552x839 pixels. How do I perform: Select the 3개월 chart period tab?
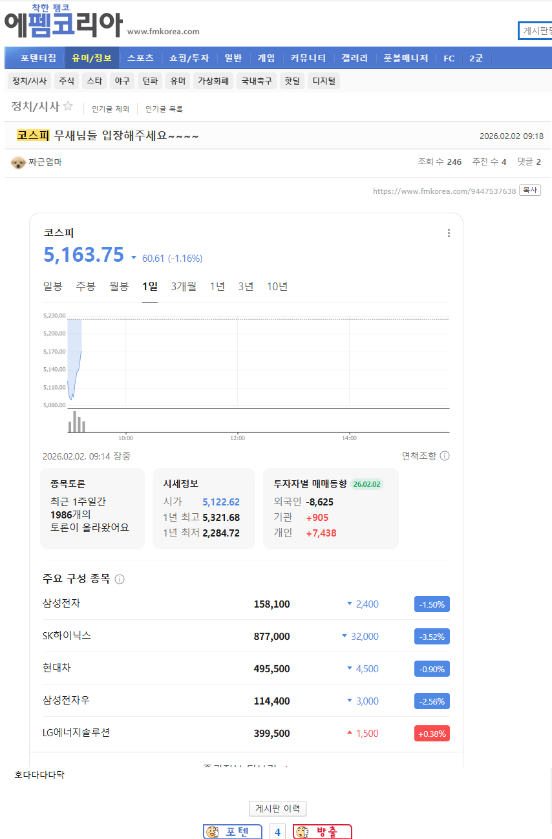pyautogui.click(x=184, y=286)
